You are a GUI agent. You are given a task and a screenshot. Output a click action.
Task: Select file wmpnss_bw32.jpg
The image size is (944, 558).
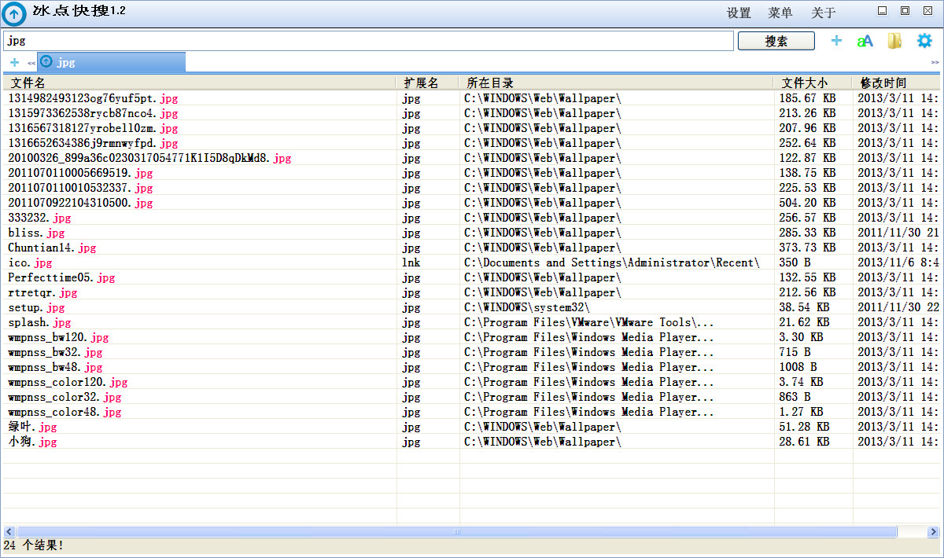point(55,352)
